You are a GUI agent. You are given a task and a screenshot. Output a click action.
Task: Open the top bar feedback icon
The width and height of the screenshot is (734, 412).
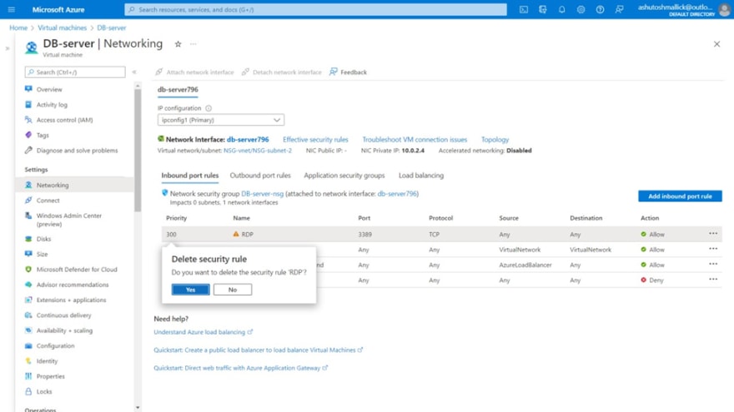point(619,9)
